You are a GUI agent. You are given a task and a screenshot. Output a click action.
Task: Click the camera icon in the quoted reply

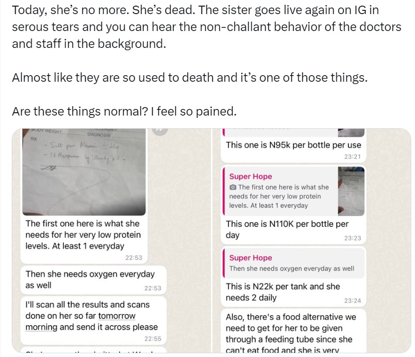coord(233,187)
